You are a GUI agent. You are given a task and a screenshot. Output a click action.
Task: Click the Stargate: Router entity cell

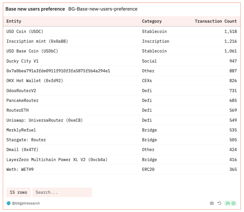click(26, 140)
